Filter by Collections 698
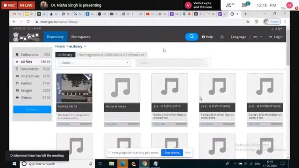This screenshot has width=299, height=168. point(32,55)
